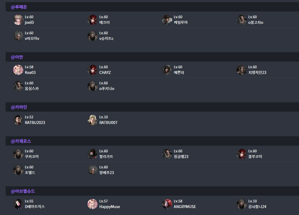Click joelD character avatar
This screenshot has width=299, height=215.
pos(18,20)
